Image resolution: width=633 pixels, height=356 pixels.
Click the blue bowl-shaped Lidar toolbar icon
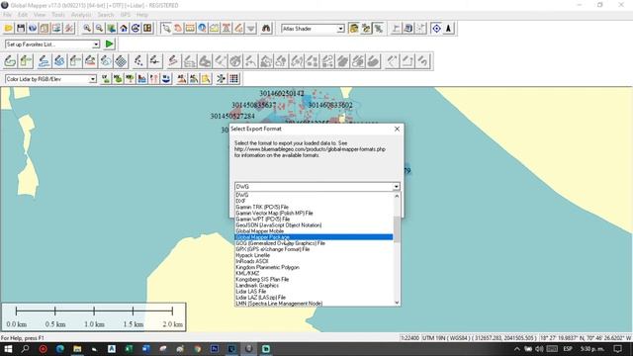pos(166,79)
